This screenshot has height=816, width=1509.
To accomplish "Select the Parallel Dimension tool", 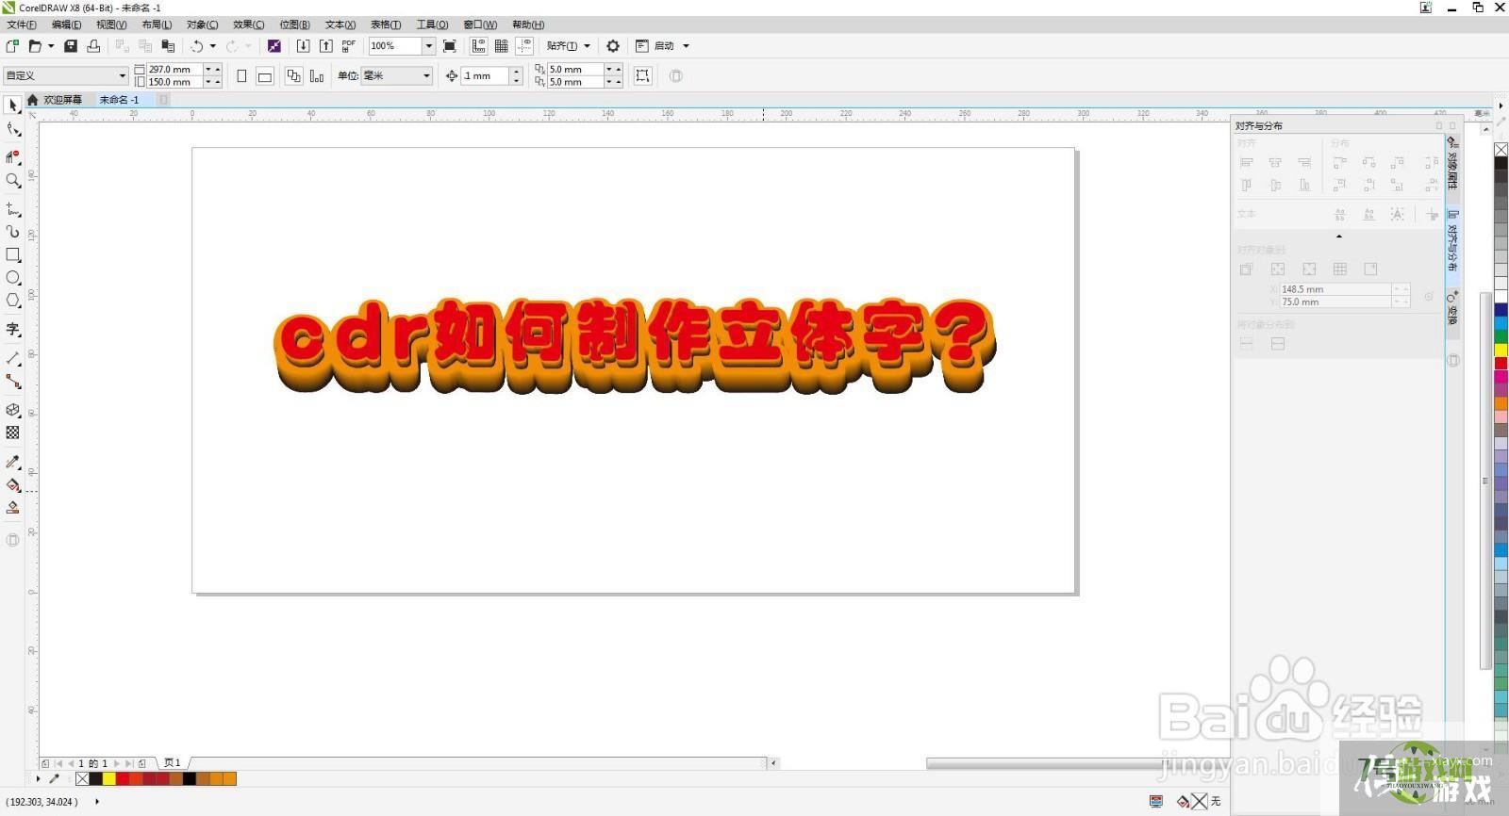I will pyautogui.click(x=13, y=358).
